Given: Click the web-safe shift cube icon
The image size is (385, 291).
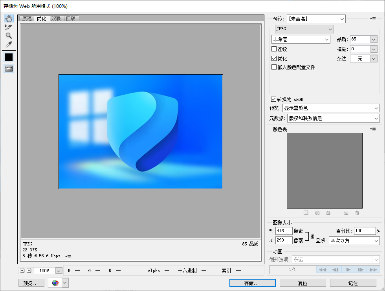Looking at the screenshot, I should [x=317, y=213].
